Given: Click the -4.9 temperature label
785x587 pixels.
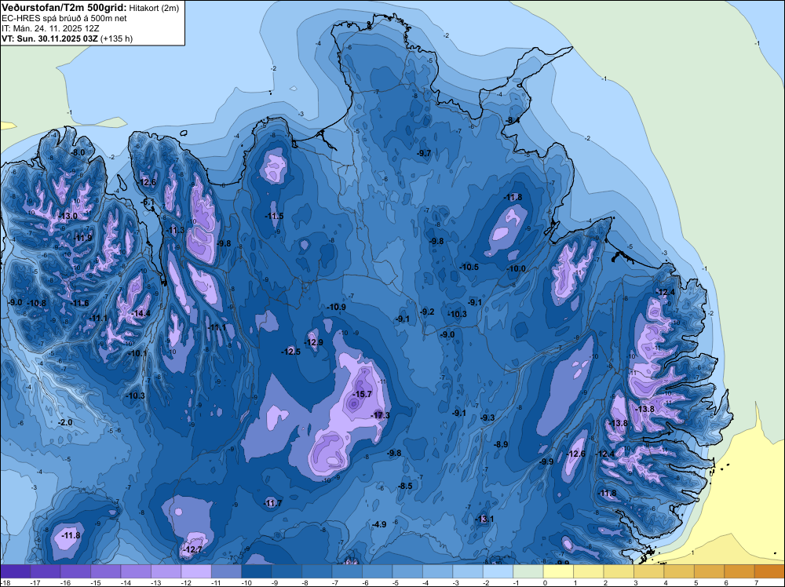Looking at the screenshot, I should 379,524.
